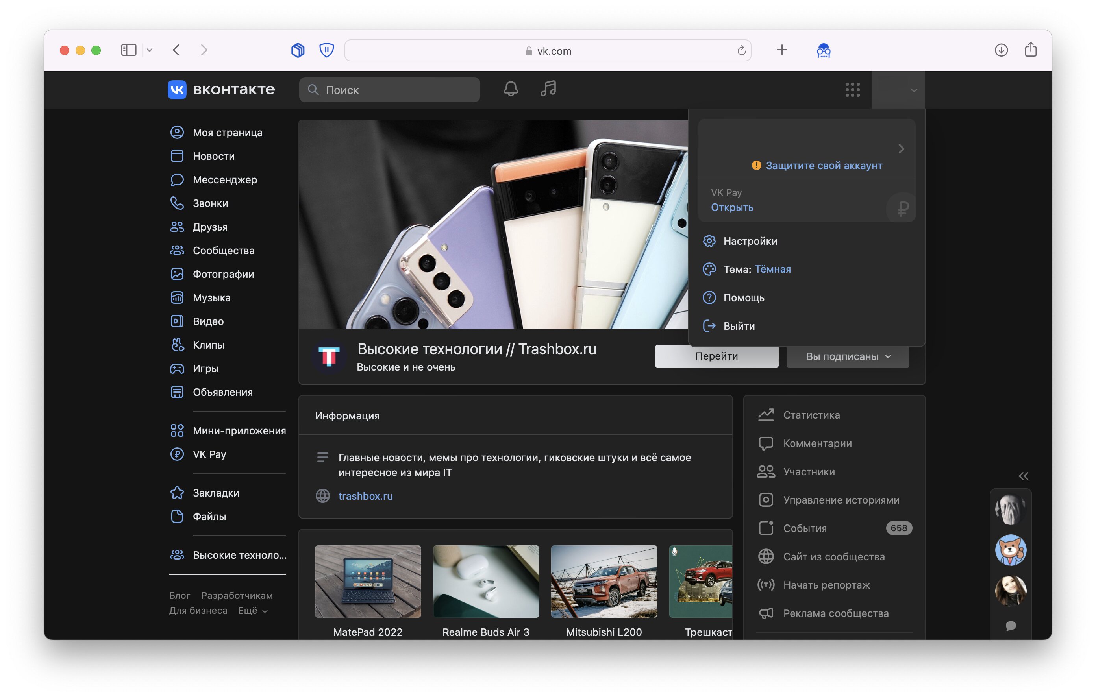Click Для бизнеса footer link
This screenshot has height=698, width=1096.
pyautogui.click(x=198, y=611)
